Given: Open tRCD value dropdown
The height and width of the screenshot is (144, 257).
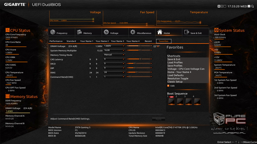Looking at the screenshot, I should click(x=114, y=63).
